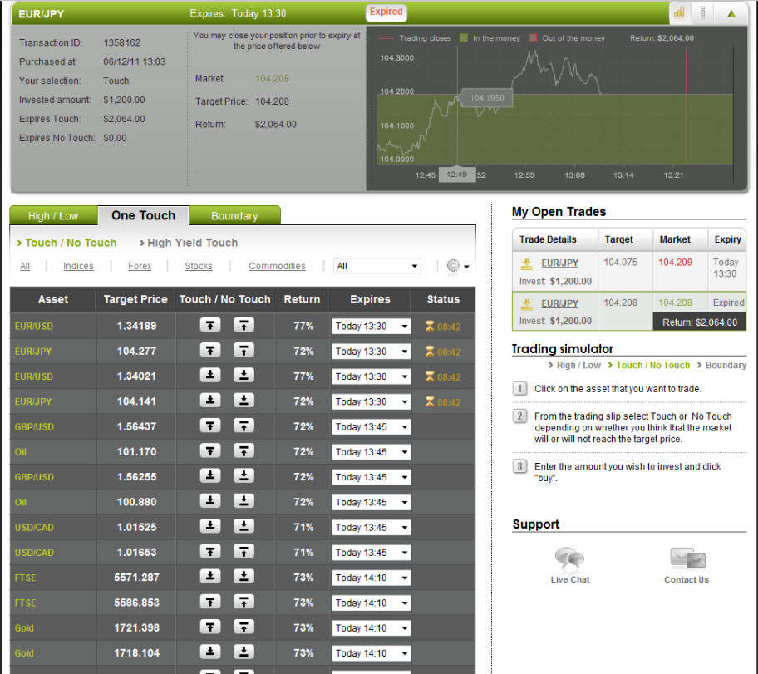The width and height of the screenshot is (758, 674).
Task: Click the hourglass status icon for EUR/USD 1.34189
Action: click(430, 327)
